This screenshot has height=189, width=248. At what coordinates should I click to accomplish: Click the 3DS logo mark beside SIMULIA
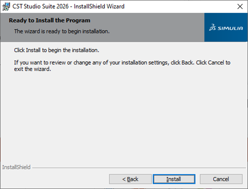(213, 28)
